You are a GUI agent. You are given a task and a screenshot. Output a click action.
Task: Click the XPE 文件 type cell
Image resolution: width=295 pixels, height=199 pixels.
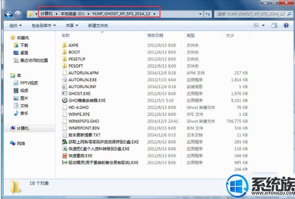[x=195, y=114]
